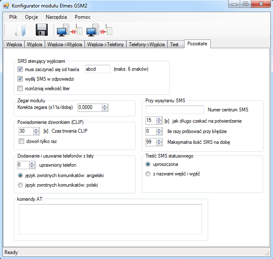Open file using the folder icon
The image size is (273, 259).
point(20,30)
